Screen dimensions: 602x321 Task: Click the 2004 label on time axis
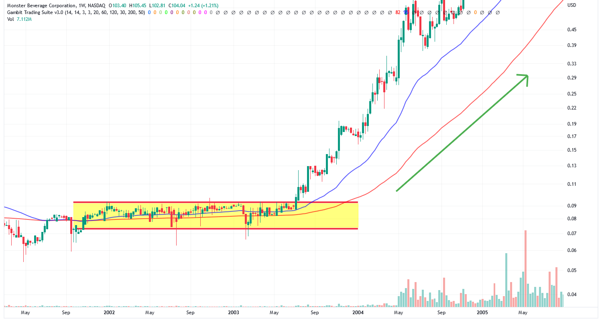click(x=358, y=312)
